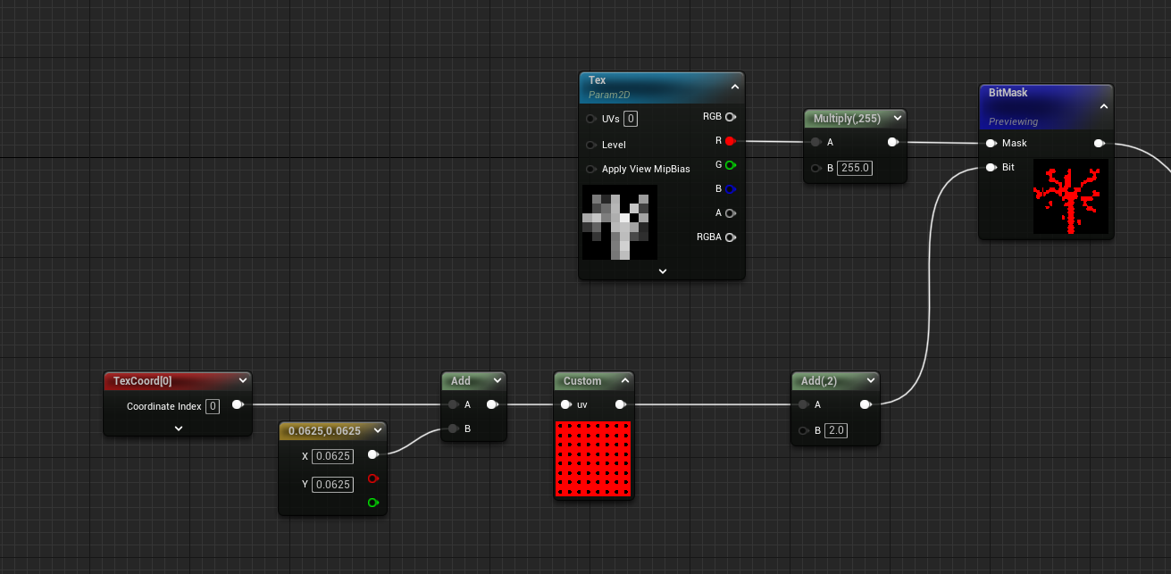
Task: Click the red R output pin on Tex
Action: pyautogui.click(x=730, y=141)
